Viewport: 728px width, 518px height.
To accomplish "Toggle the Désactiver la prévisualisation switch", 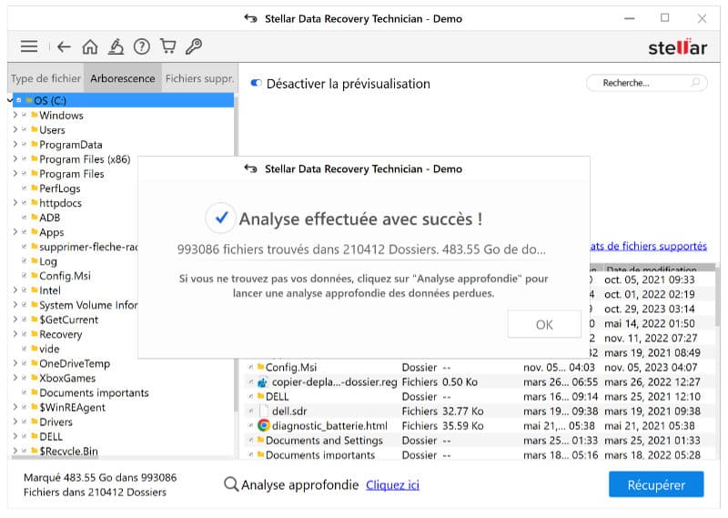I will pos(255,84).
